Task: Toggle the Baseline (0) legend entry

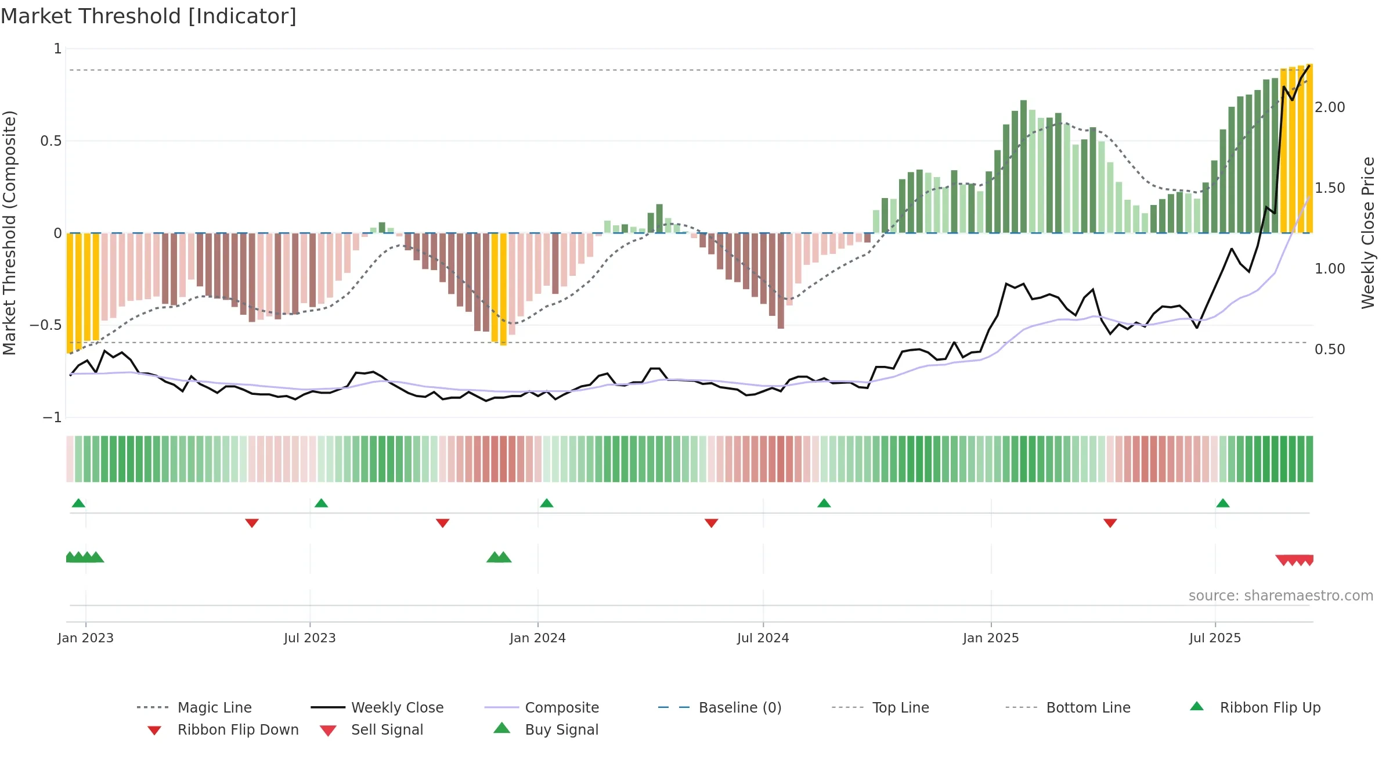Action: 720,707
